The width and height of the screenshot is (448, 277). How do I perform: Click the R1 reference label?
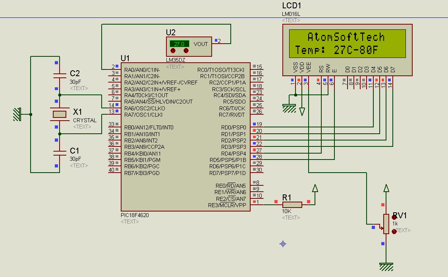coord(287,197)
